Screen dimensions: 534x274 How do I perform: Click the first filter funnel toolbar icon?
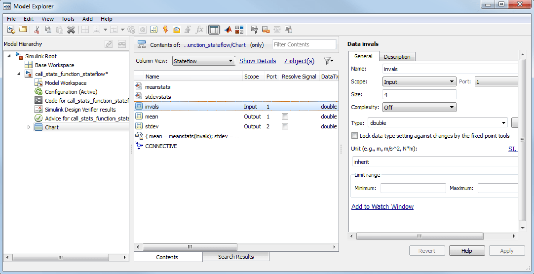(x=254, y=30)
